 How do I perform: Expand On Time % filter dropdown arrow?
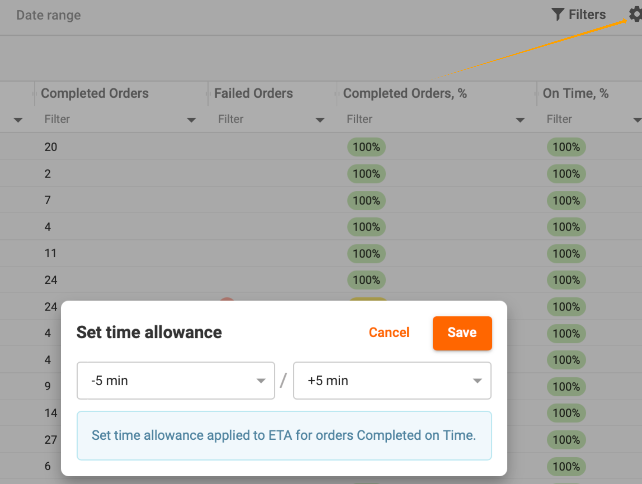637,120
